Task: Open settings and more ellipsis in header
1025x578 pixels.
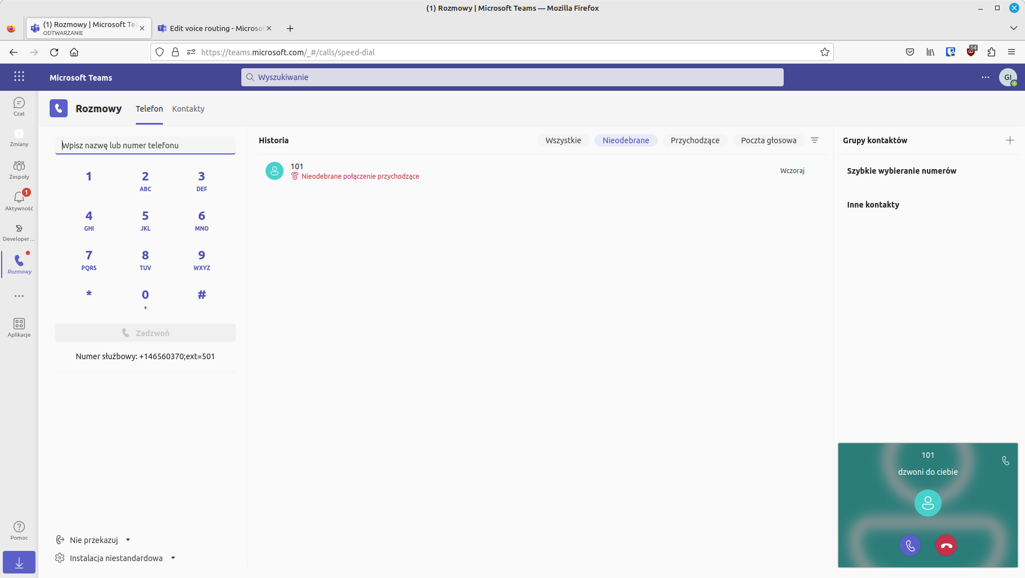Action: click(x=986, y=77)
